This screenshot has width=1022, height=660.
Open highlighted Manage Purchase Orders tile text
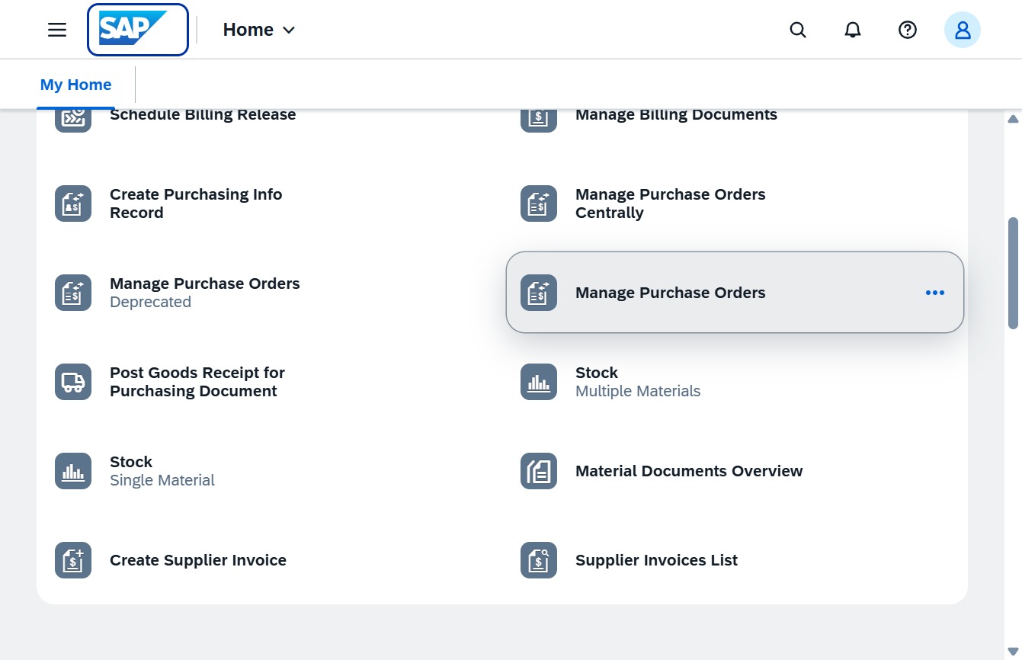pyautogui.click(x=670, y=293)
